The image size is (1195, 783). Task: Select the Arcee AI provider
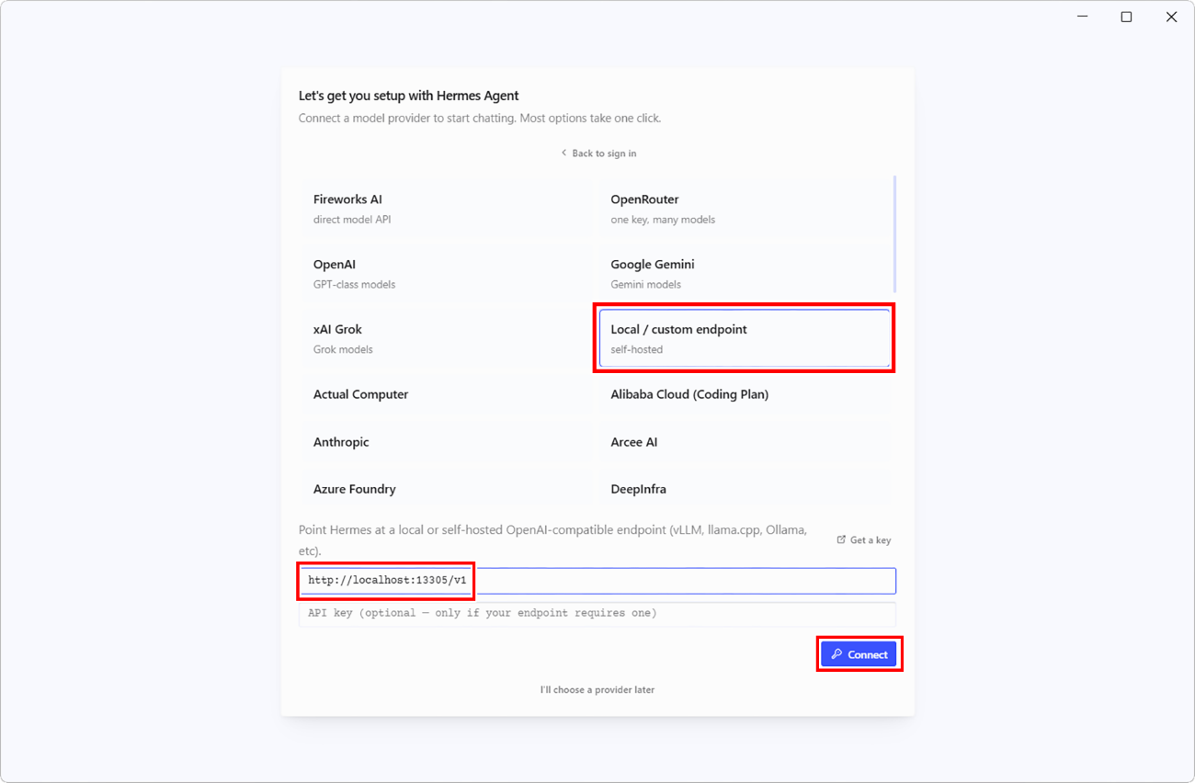(x=745, y=442)
